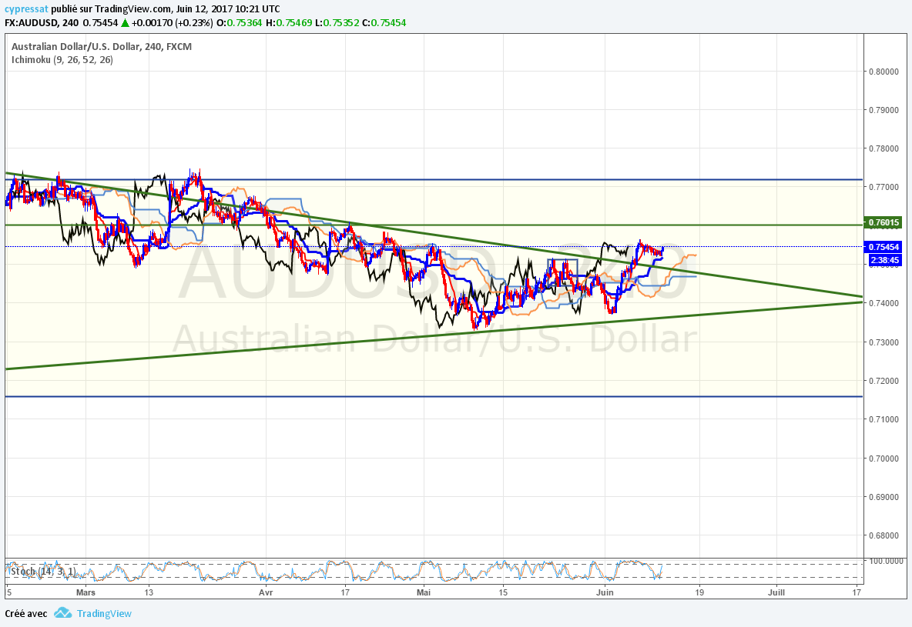
Task: Click the 13 date label on time axis
Action: pos(149,592)
